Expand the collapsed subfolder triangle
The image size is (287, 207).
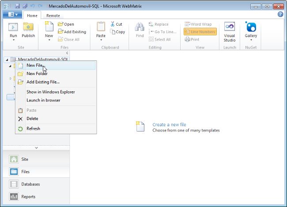[x=11, y=79]
